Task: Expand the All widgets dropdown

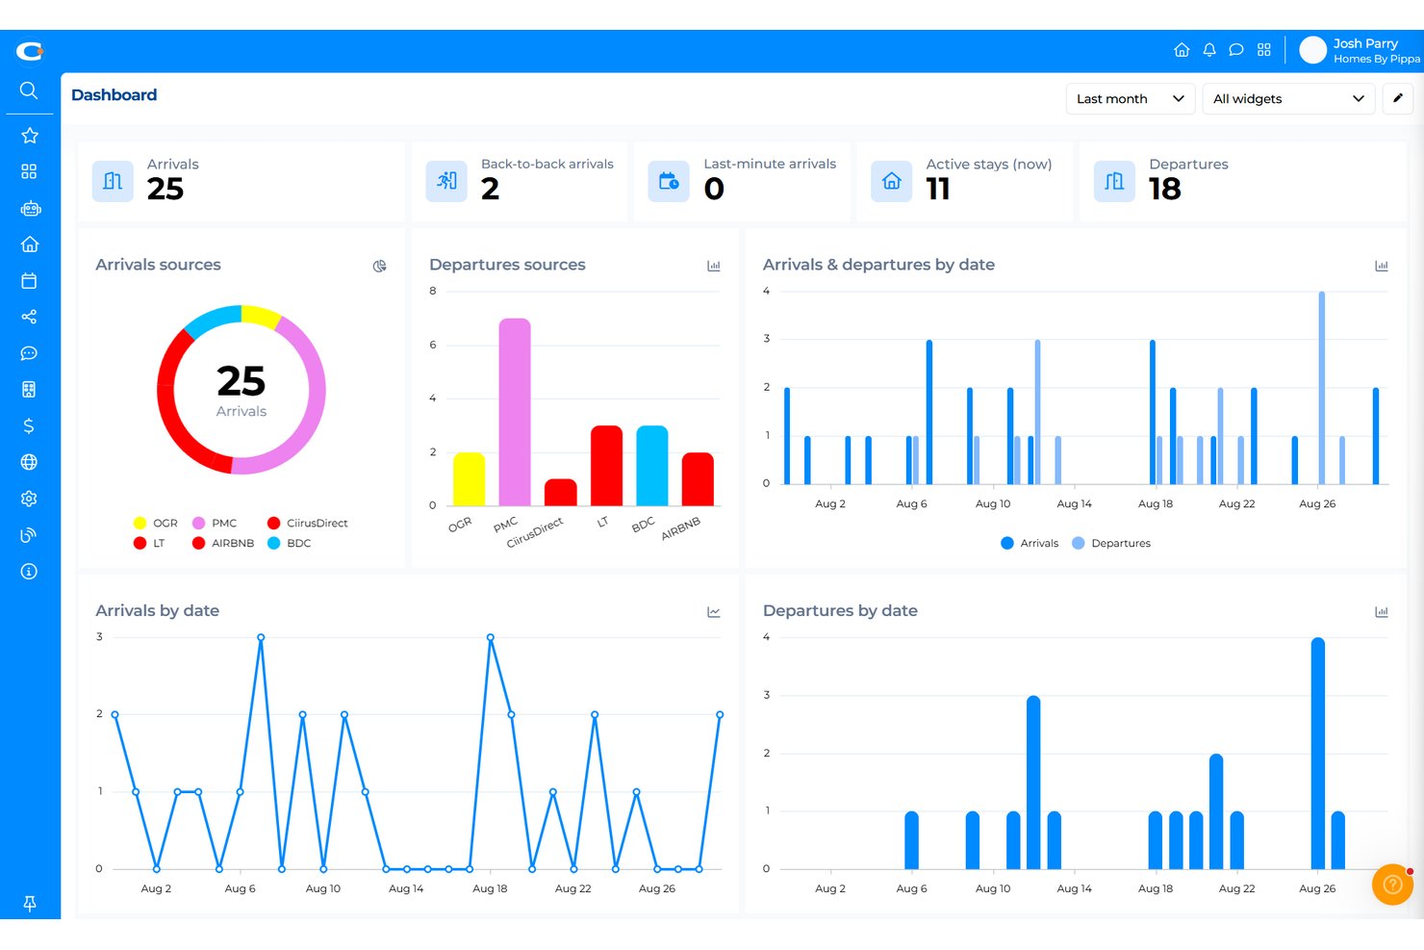Action: [1288, 99]
